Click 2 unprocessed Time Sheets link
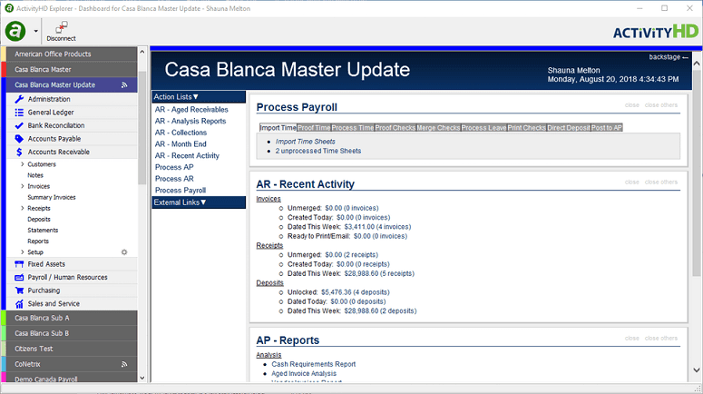The height and width of the screenshot is (394, 703). [x=318, y=152]
